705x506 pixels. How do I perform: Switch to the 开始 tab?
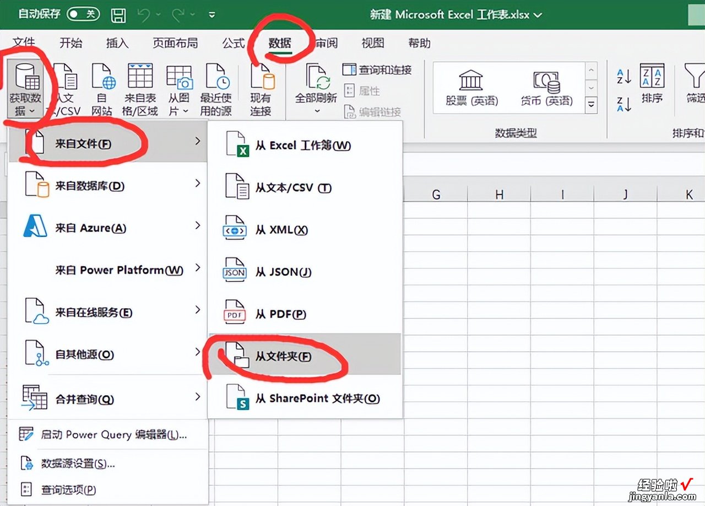point(70,43)
